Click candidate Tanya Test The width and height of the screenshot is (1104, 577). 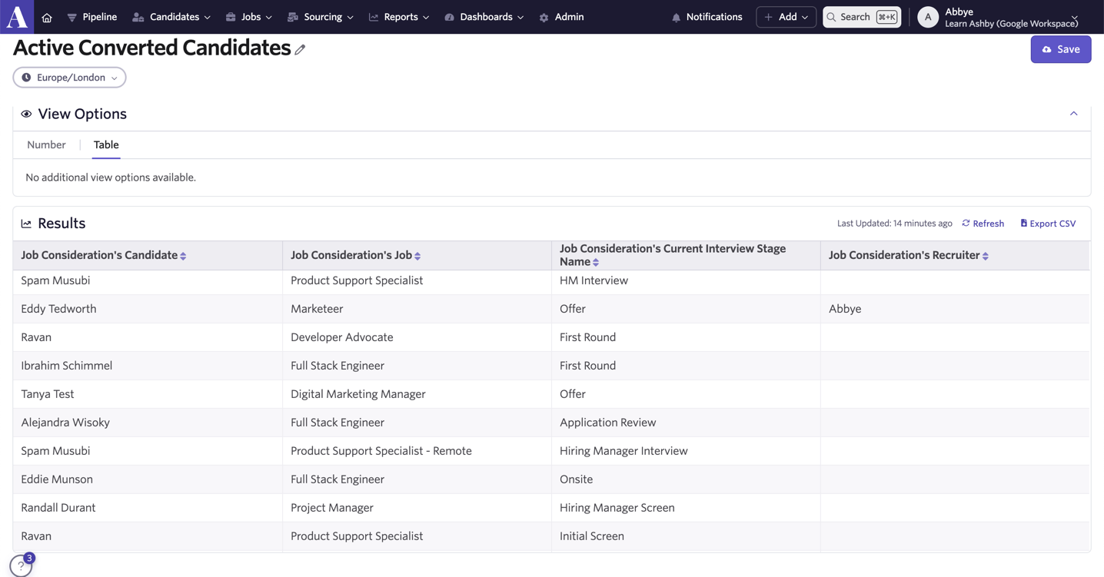(48, 394)
